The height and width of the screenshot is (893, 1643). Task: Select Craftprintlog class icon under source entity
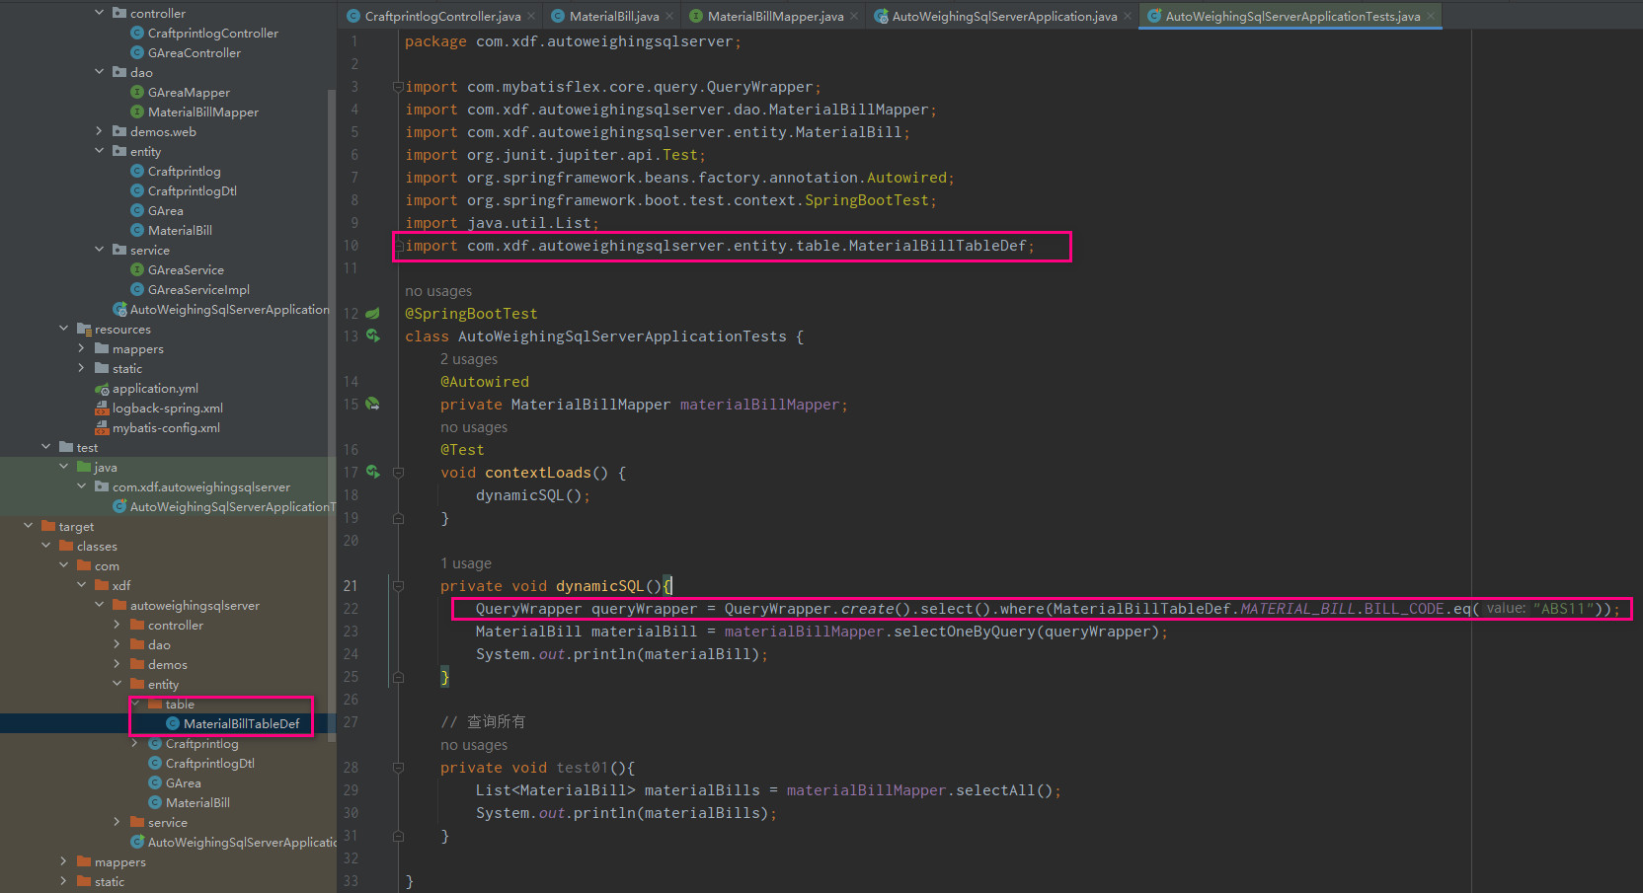pyautogui.click(x=137, y=172)
